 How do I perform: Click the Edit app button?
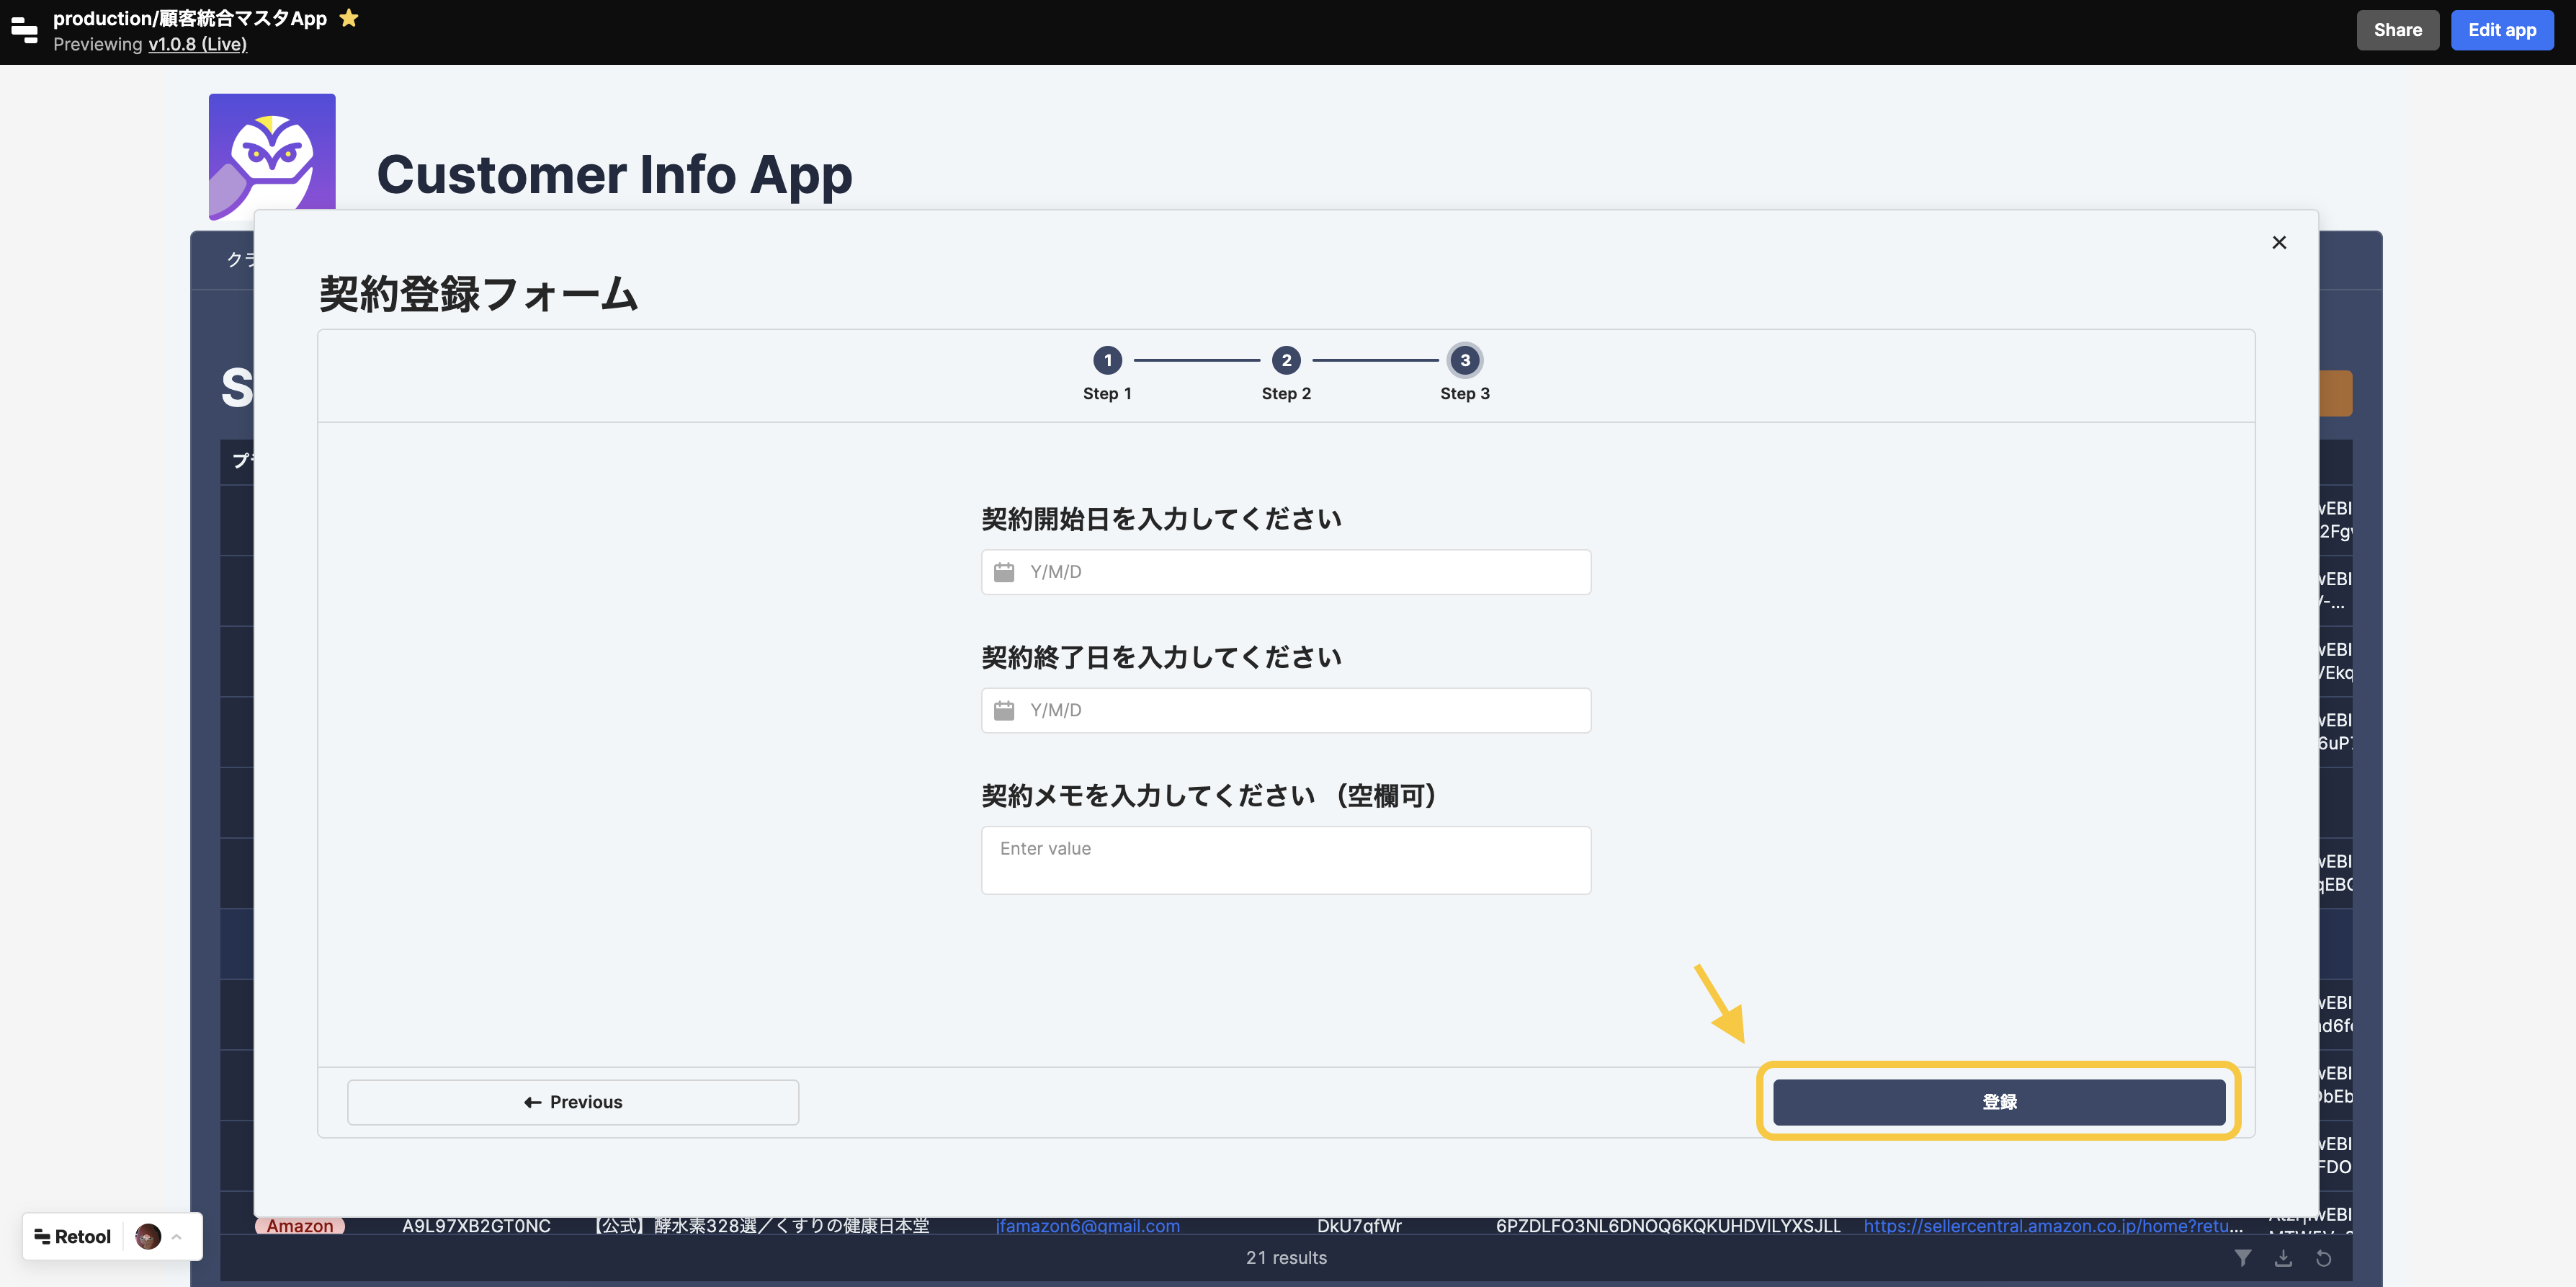[x=2502, y=29]
